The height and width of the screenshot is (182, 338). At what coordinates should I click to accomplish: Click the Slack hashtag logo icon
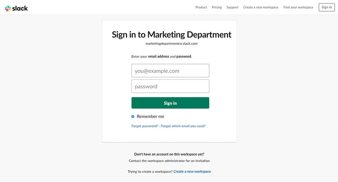pyautogui.click(x=8, y=8)
